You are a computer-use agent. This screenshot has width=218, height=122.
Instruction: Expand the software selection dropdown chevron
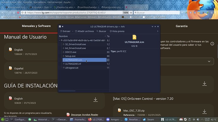coord(209,61)
